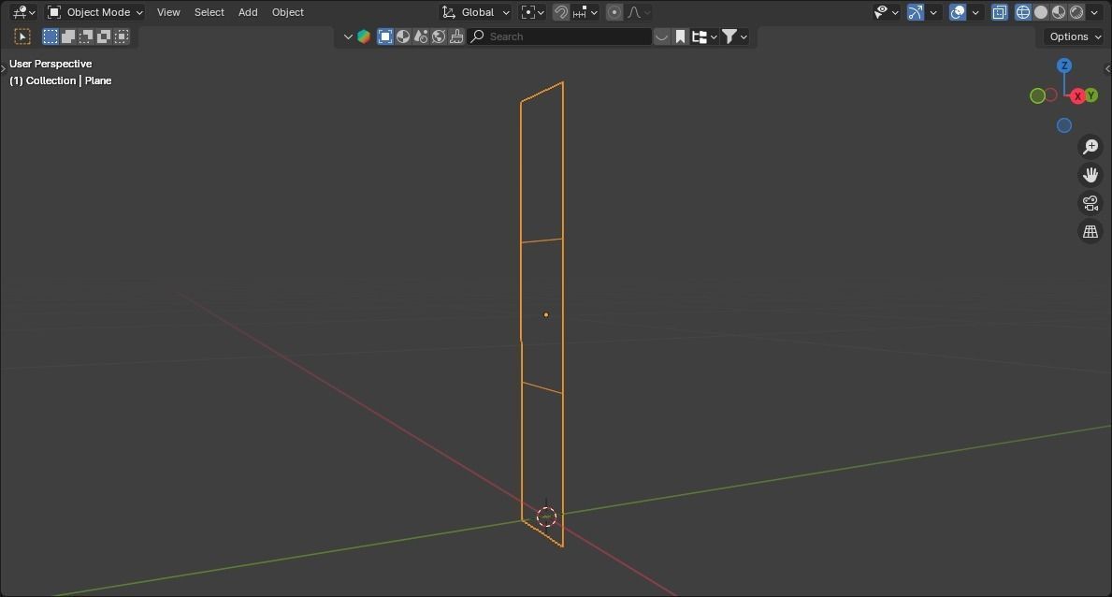Switch perspective/orthographic with the grid icon
1112x597 pixels.
[1090, 231]
